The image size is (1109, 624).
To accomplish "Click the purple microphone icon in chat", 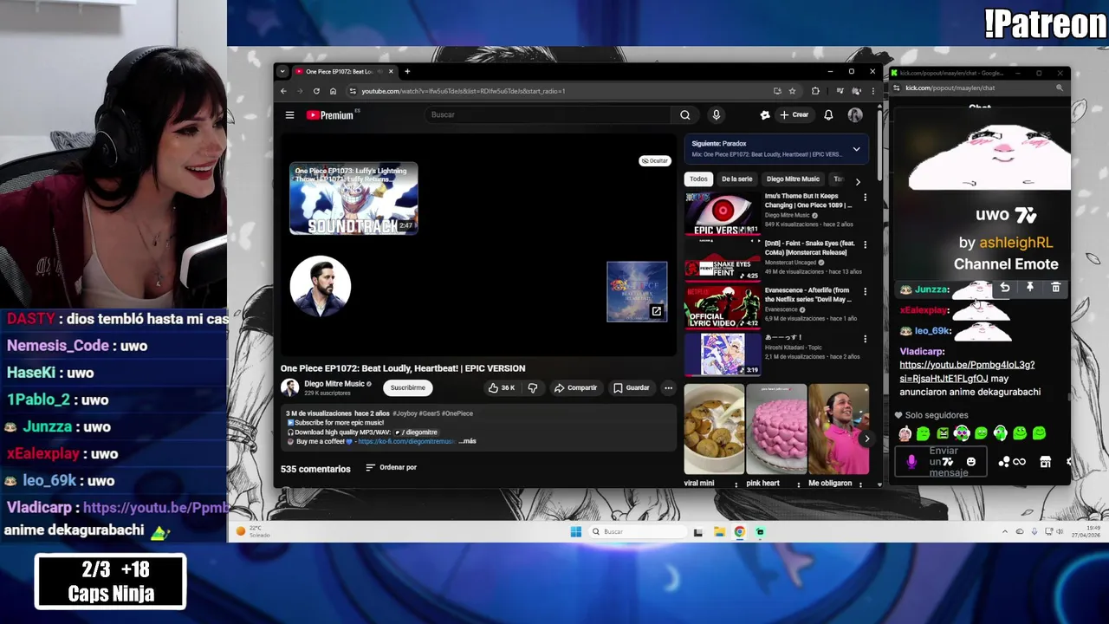I will 911,462.
